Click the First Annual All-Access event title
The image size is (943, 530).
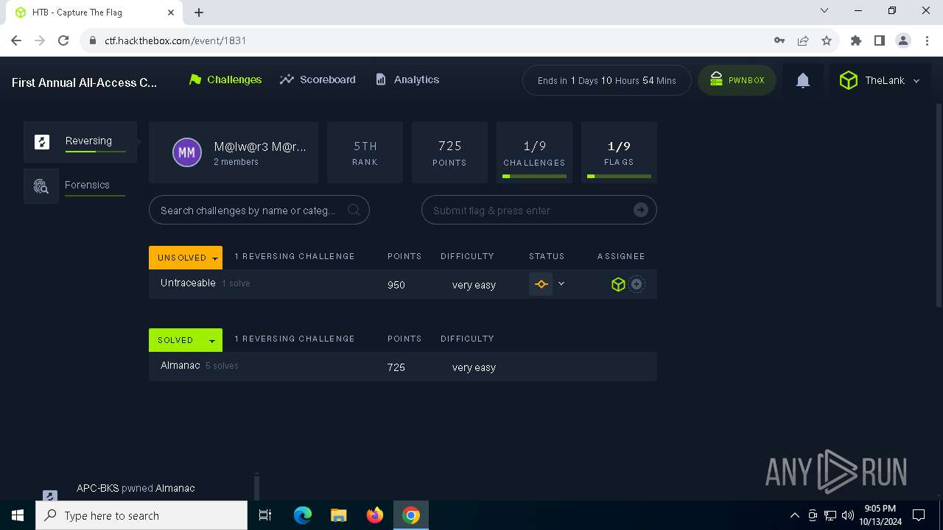pos(84,82)
